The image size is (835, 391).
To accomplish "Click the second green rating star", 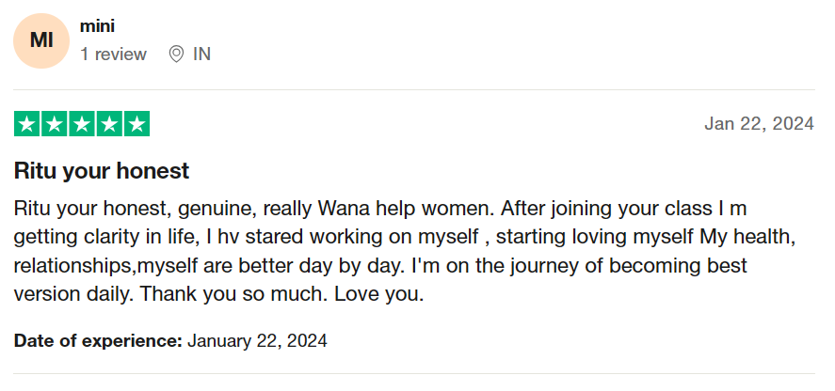I will point(55,124).
